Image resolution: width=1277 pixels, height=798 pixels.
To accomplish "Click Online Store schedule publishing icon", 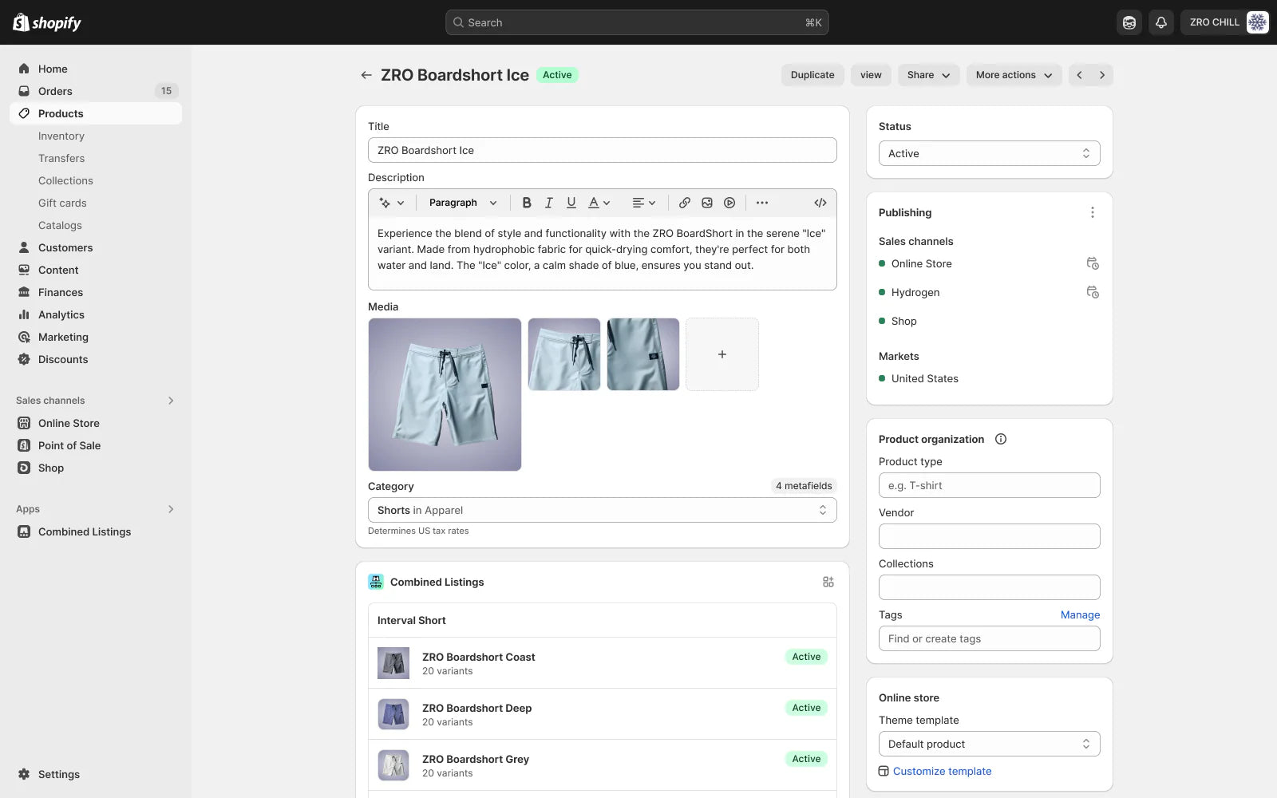I will pyautogui.click(x=1092, y=263).
